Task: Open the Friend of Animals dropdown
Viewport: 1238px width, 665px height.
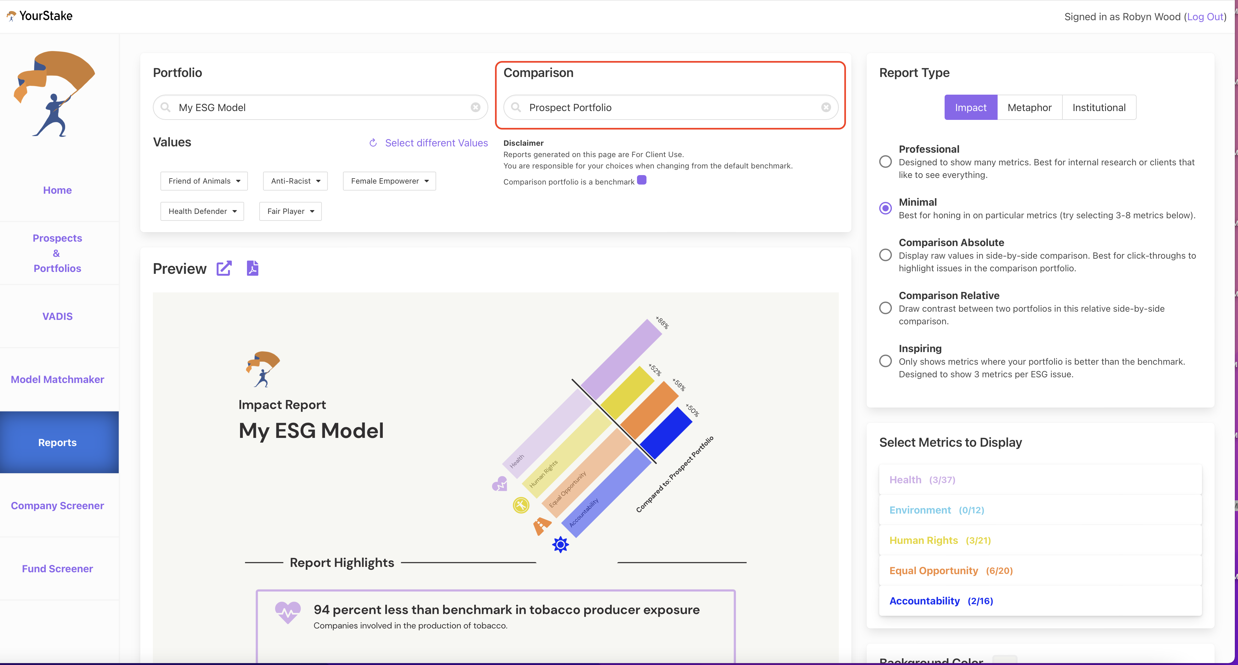Action: pyautogui.click(x=204, y=181)
